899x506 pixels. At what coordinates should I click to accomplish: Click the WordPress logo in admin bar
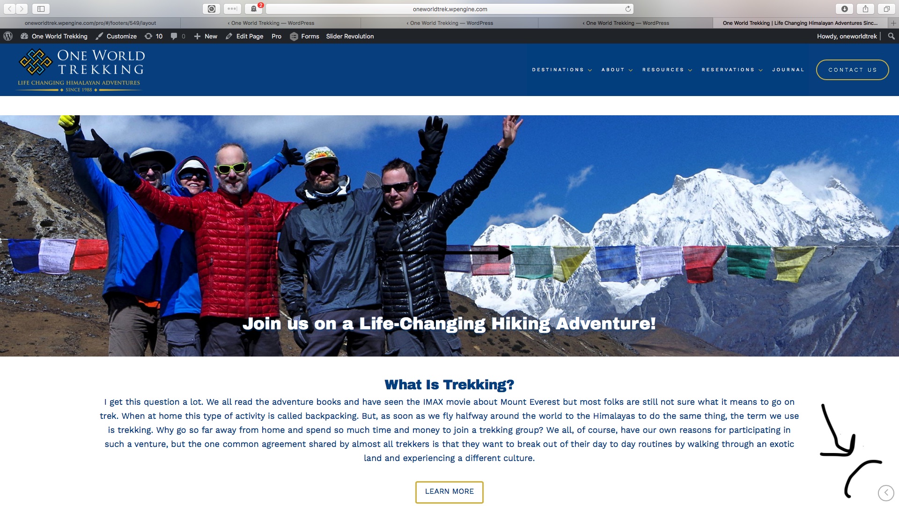8,36
